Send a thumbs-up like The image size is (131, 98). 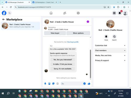point(89,84)
